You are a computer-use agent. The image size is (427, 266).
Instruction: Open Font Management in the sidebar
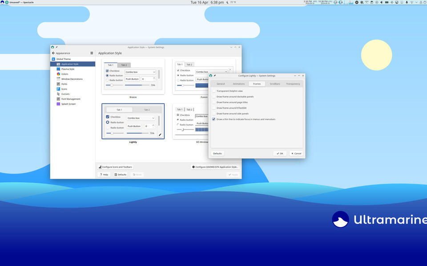pos(73,99)
